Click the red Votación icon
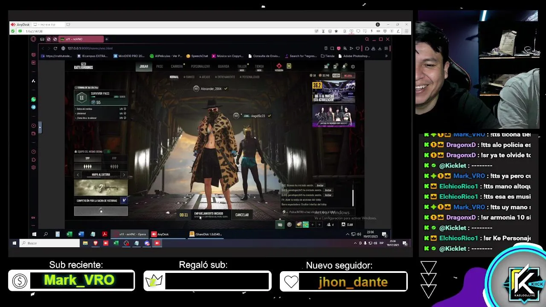This screenshot has height=307, width=546. 279,67
